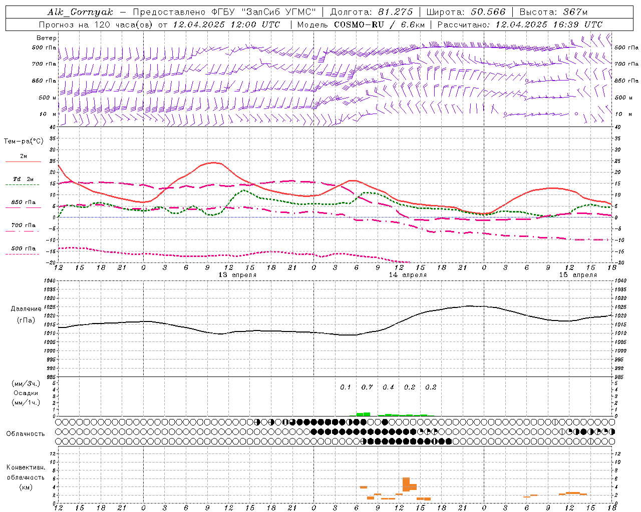Click the 15 апреля date label
The image size is (641, 512).
pos(578,275)
